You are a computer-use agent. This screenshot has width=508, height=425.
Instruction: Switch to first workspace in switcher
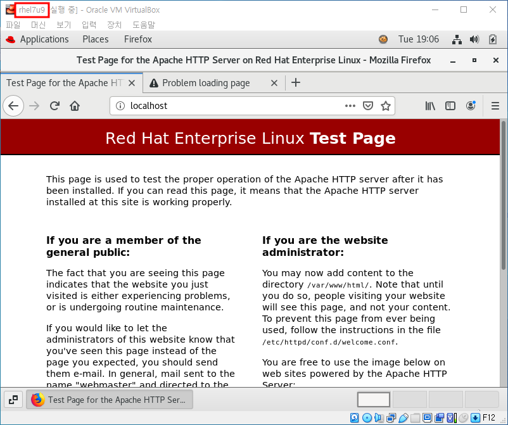point(374,400)
